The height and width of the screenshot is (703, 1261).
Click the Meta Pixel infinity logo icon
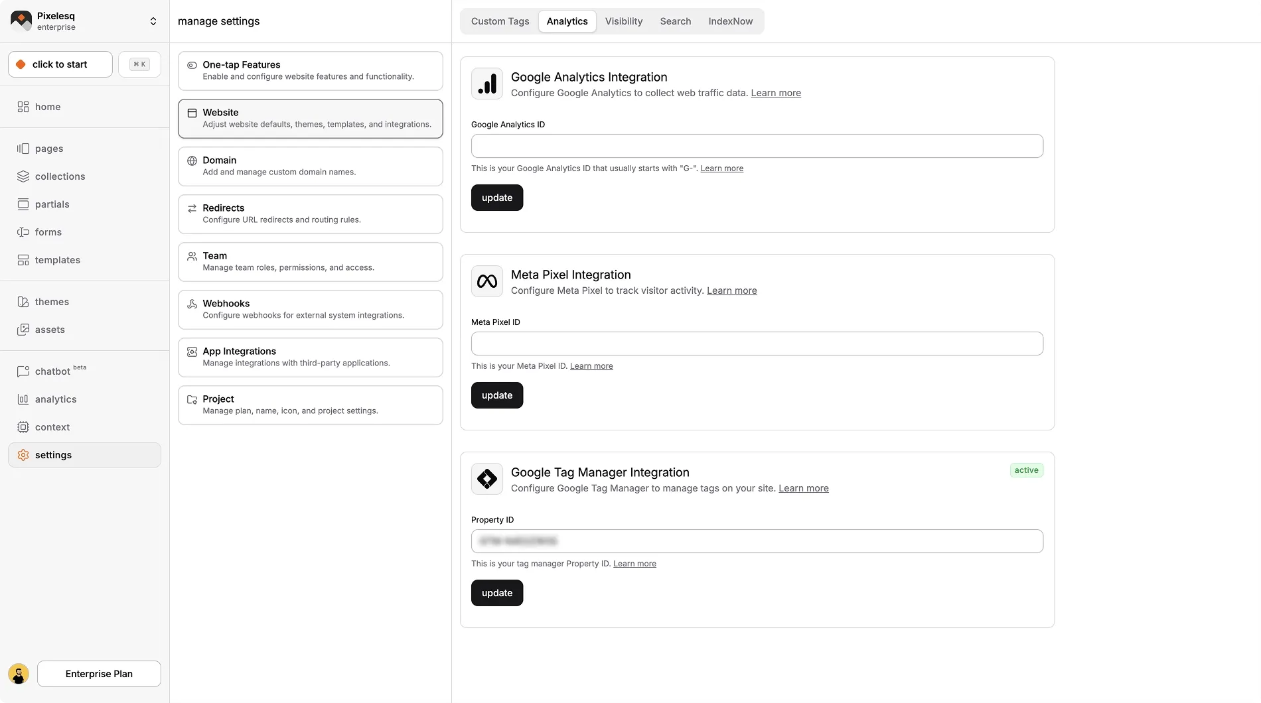click(487, 281)
